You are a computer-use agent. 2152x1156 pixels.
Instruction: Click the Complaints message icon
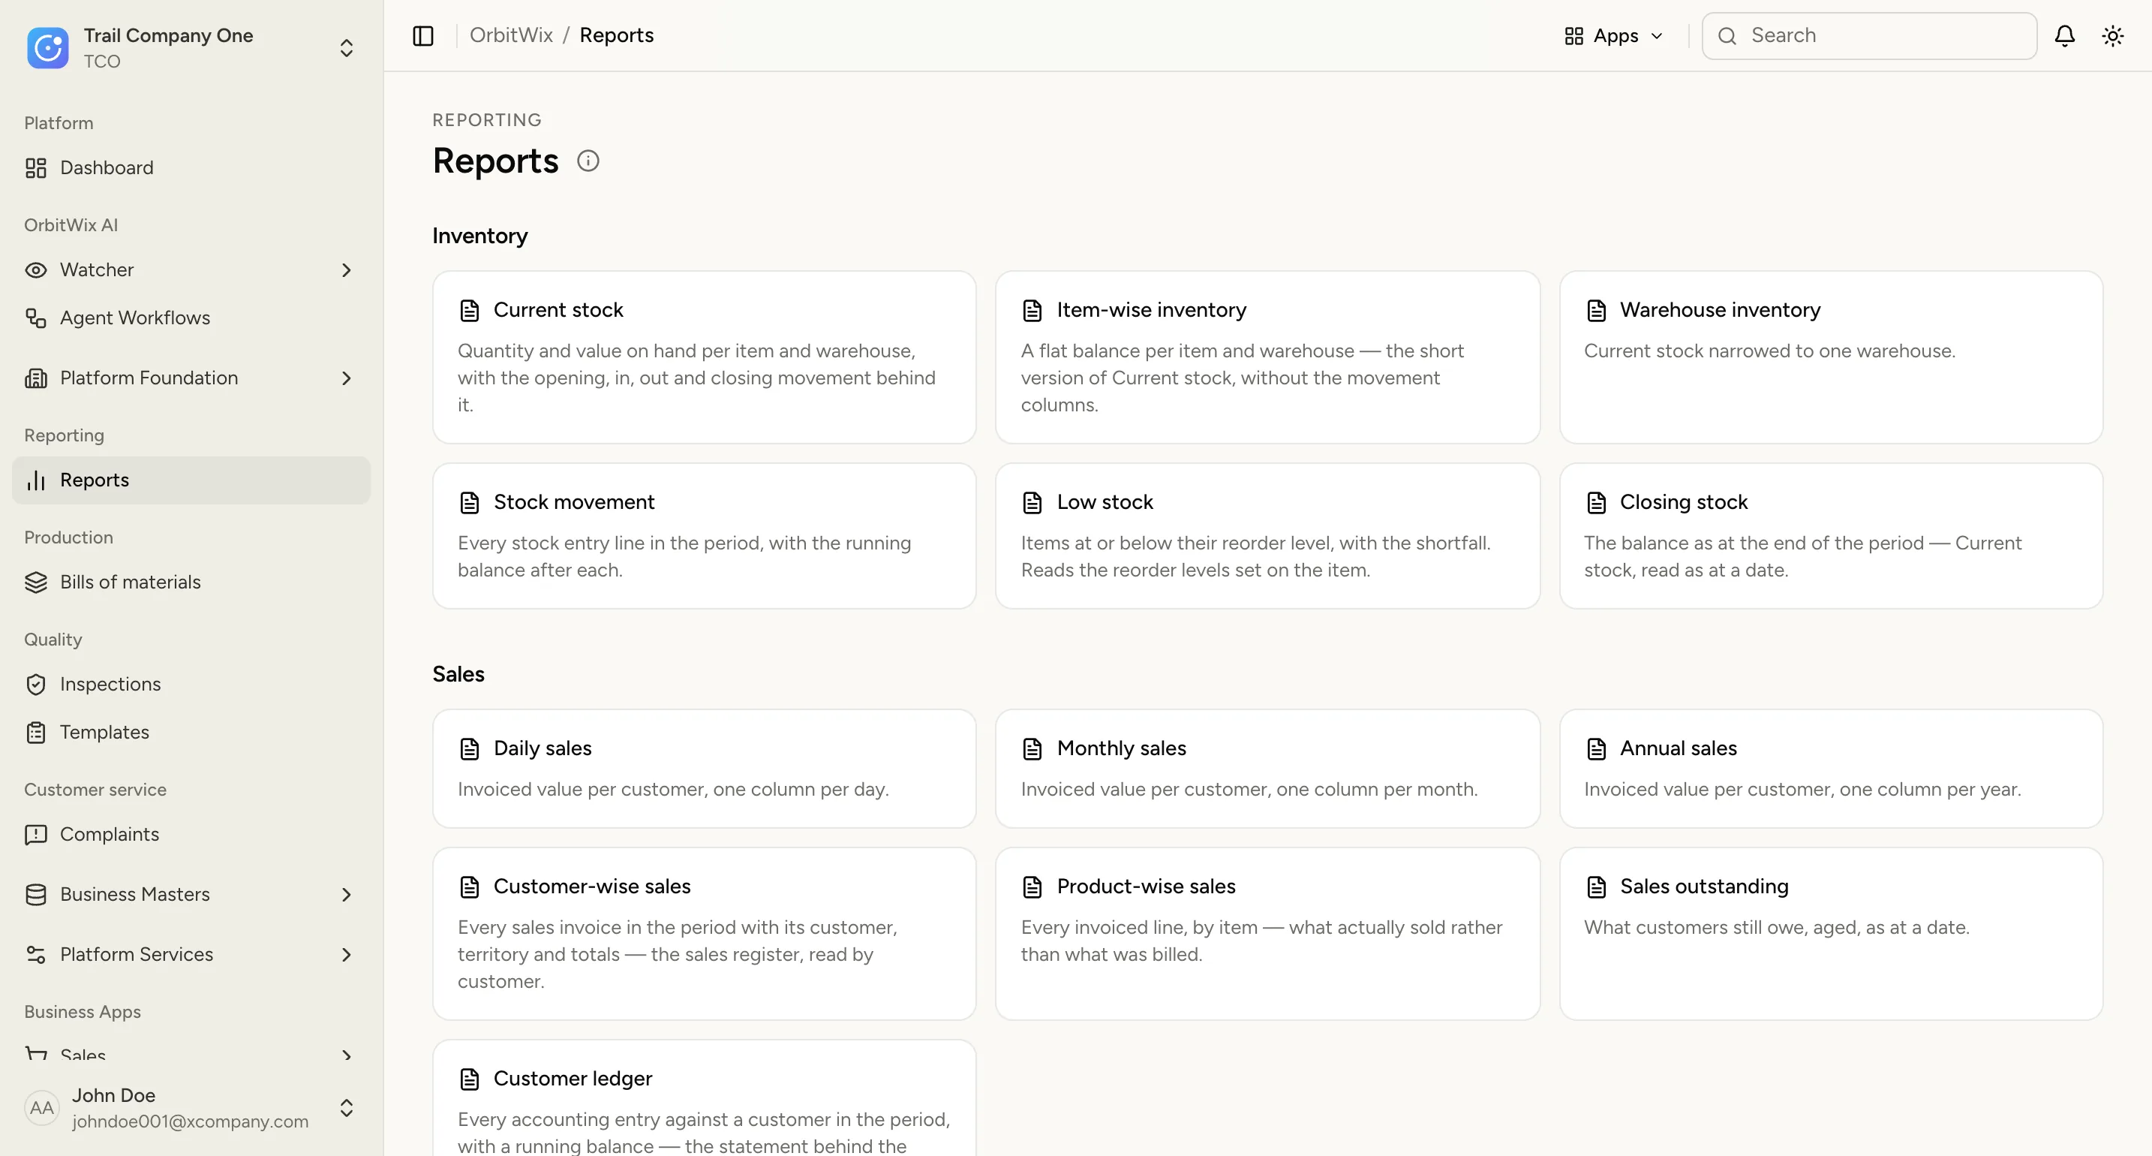pyautogui.click(x=36, y=834)
